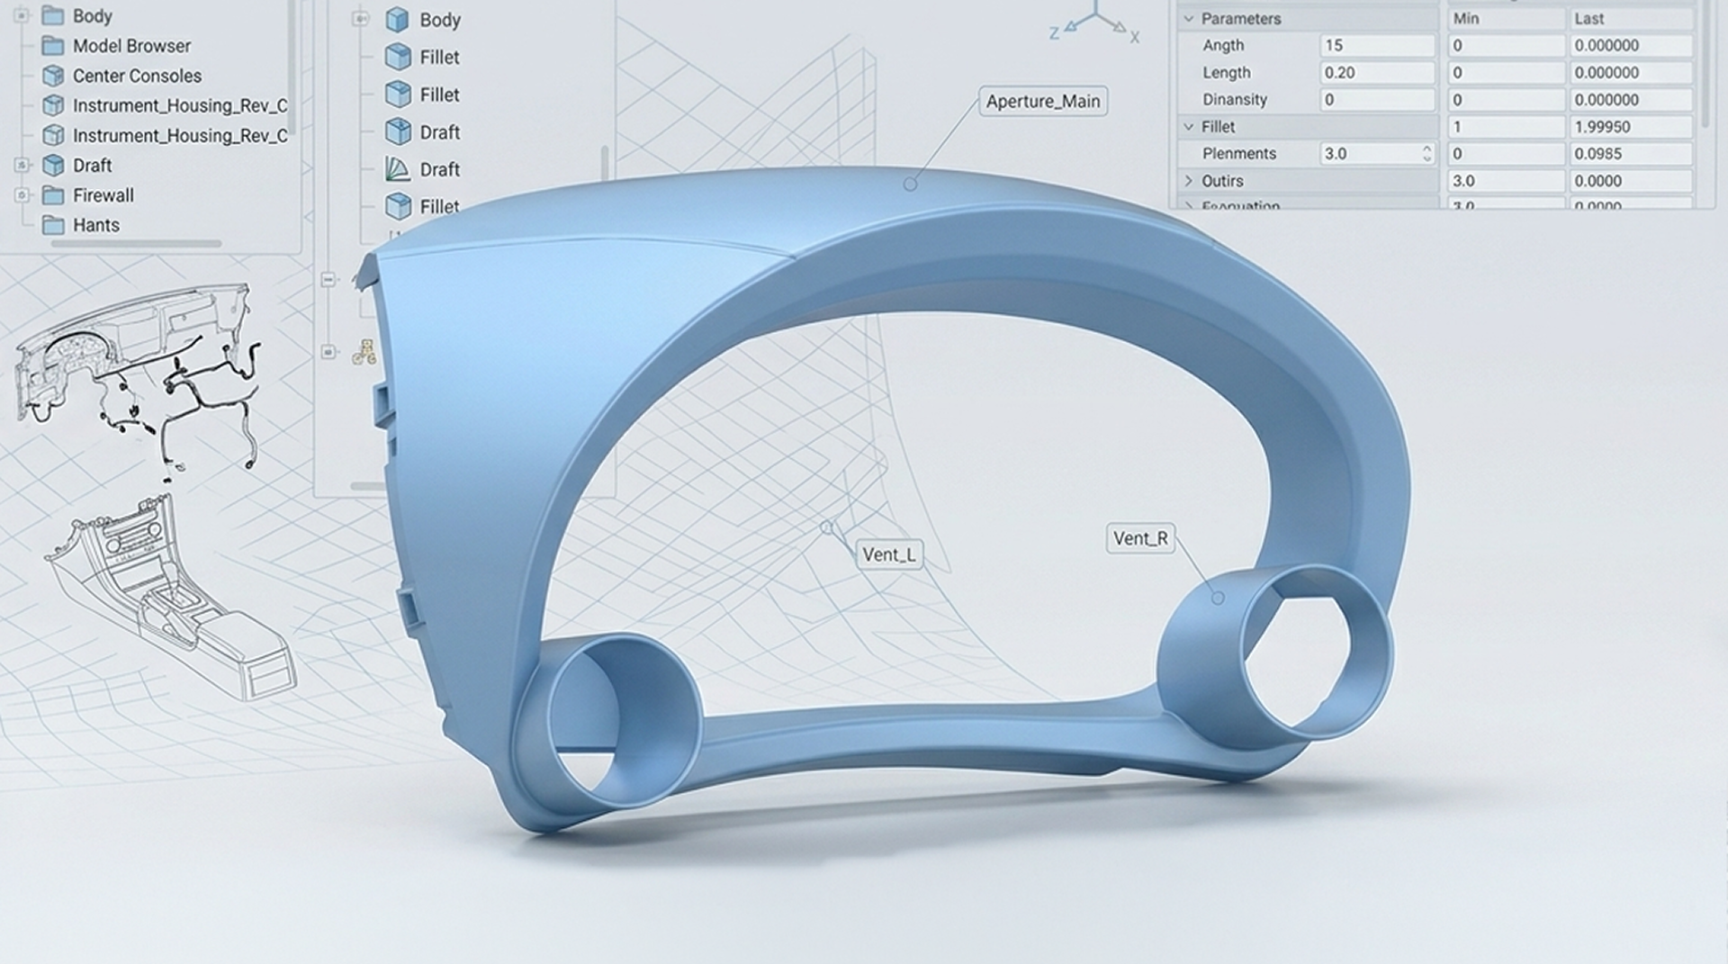This screenshot has height=964, width=1728.
Task: Select the Model Browser tree item
Action: 131,46
